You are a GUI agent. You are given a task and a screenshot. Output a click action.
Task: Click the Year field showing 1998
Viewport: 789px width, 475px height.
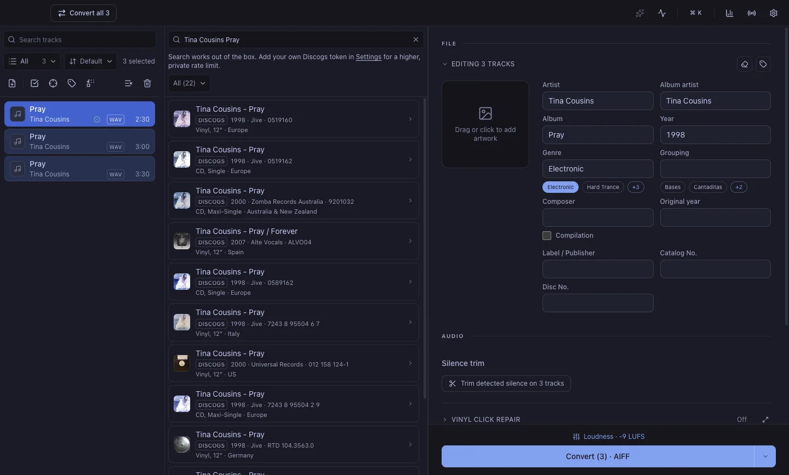(x=716, y=135)
